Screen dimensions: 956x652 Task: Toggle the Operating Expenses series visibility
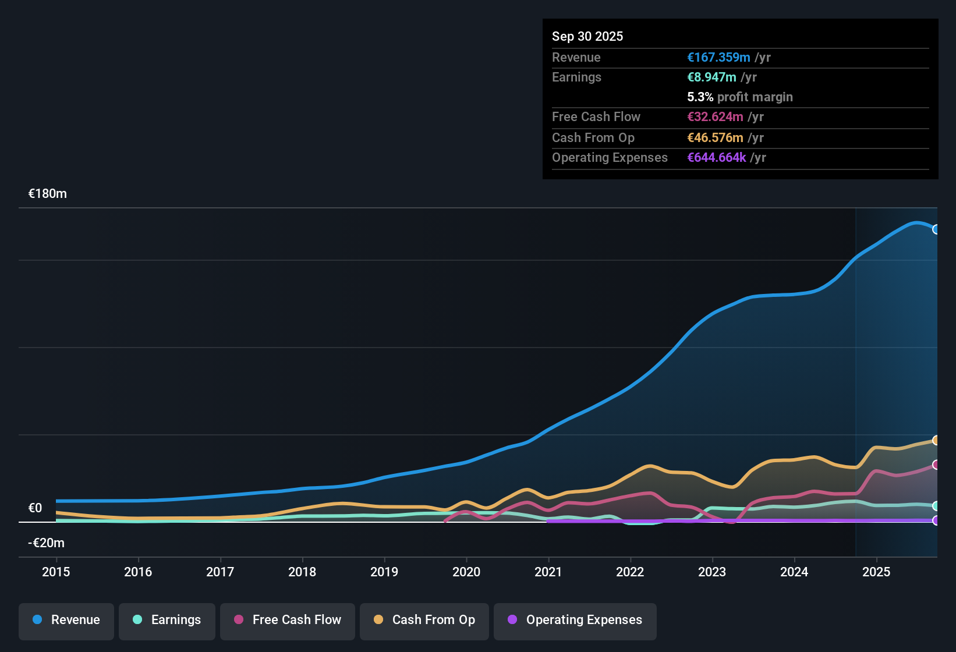tap(575, 621)
